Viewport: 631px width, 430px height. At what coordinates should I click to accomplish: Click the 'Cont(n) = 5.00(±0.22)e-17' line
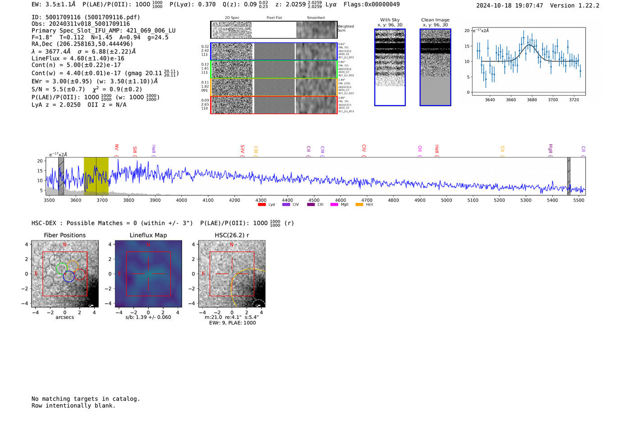[x=76, y=65]
